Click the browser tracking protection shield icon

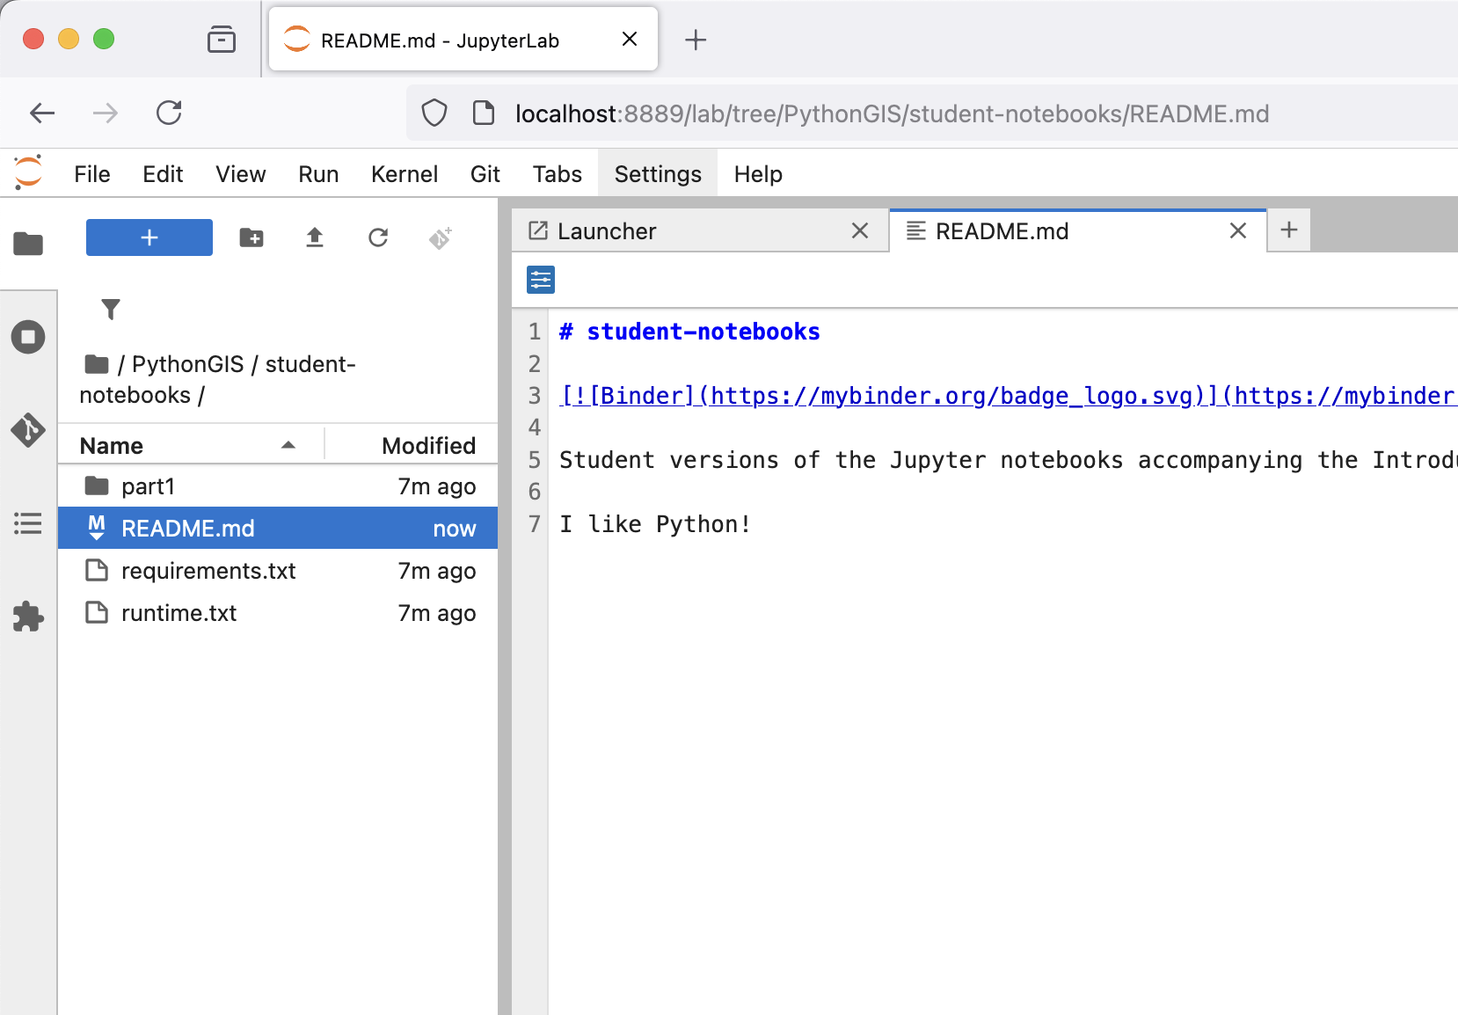[434, 113]
